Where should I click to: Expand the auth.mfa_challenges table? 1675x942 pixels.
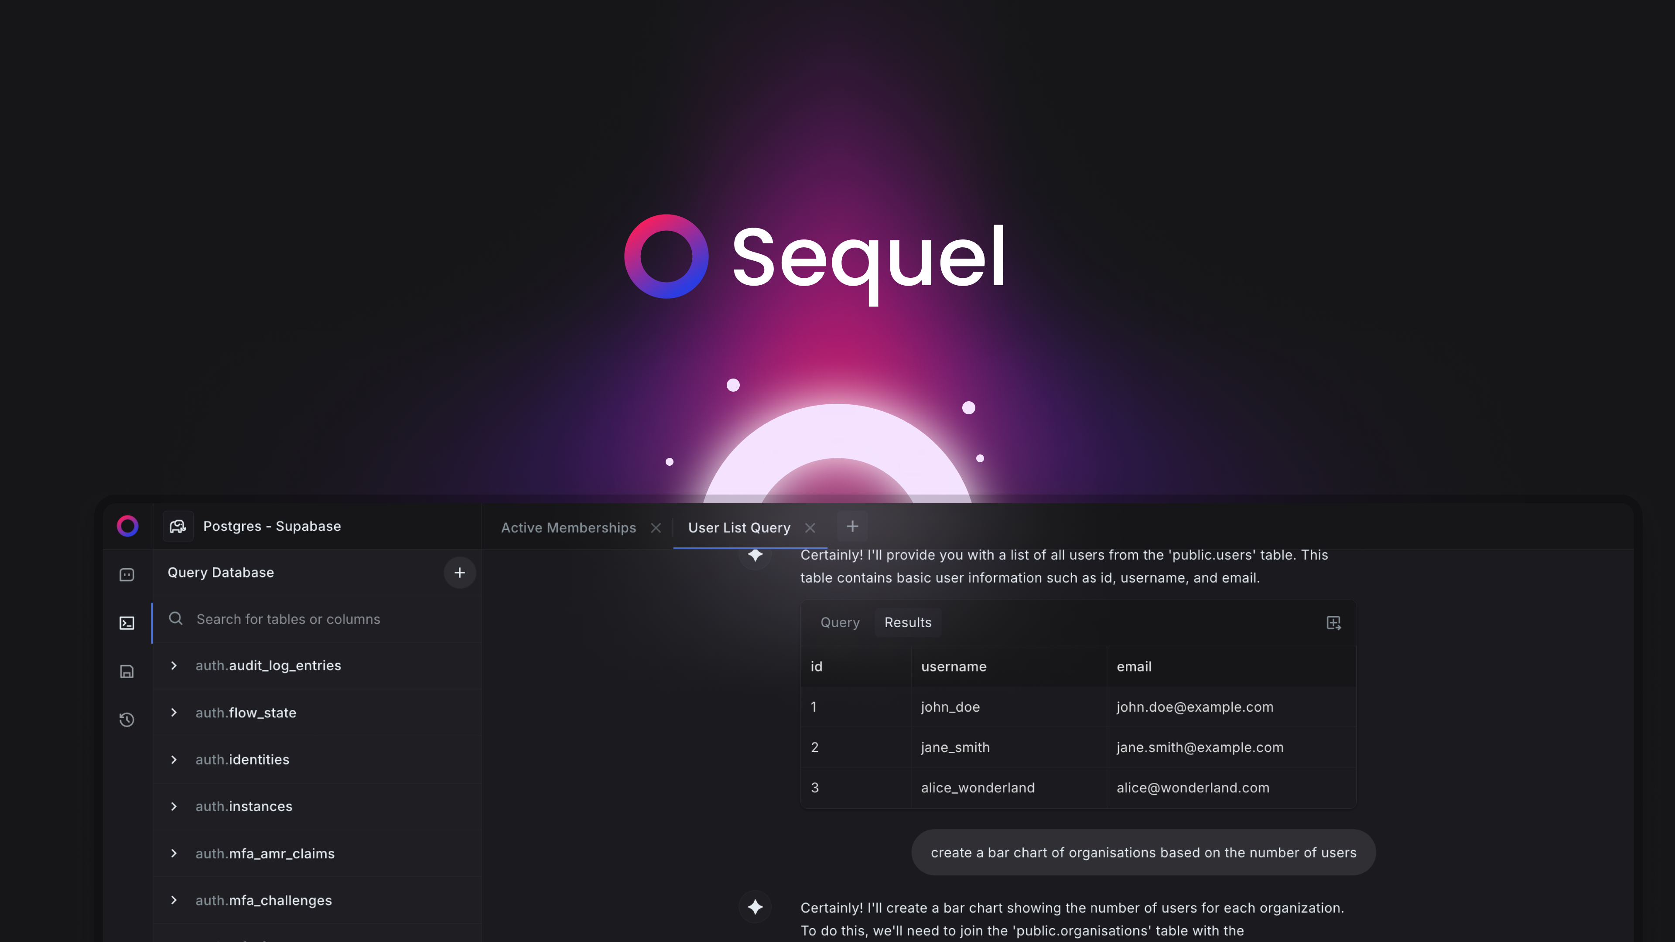[x=173, y=899]
